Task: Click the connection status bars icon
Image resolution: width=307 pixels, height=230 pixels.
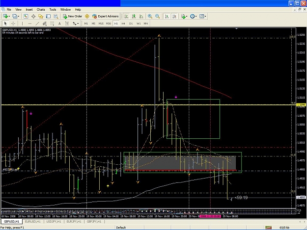Action: (268, 228)
